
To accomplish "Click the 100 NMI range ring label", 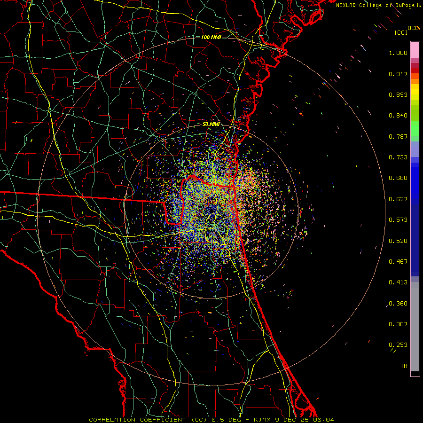I will click(x=211, y=37).
